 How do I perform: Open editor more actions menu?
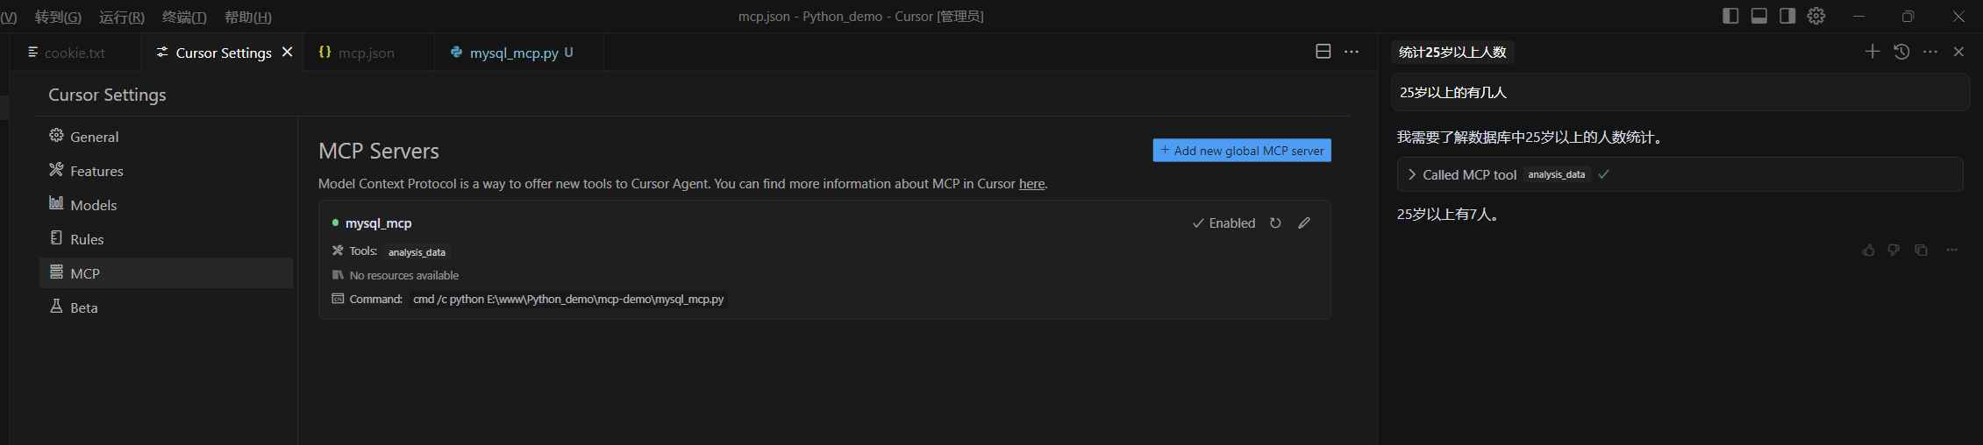coord(1352,52)
